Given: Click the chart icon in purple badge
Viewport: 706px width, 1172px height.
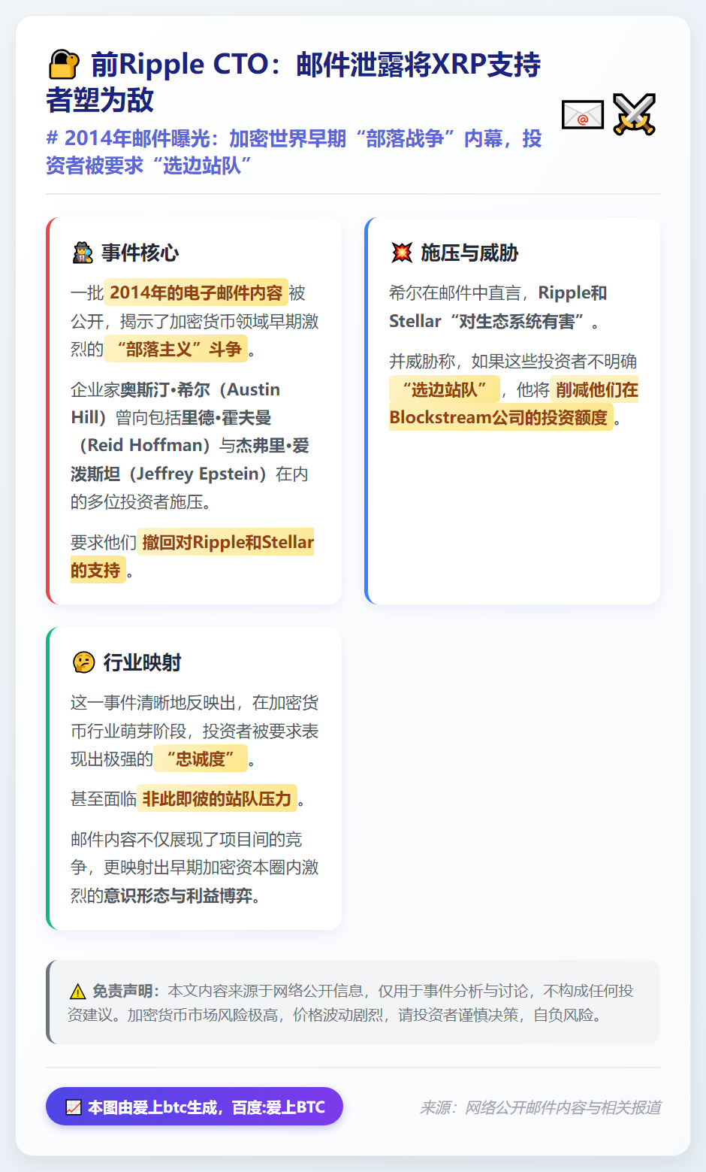Looking at the screenshot, I should tap(74, 1107).
